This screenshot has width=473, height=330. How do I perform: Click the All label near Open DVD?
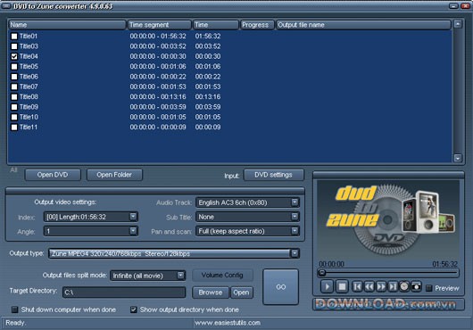click(13, 170)
